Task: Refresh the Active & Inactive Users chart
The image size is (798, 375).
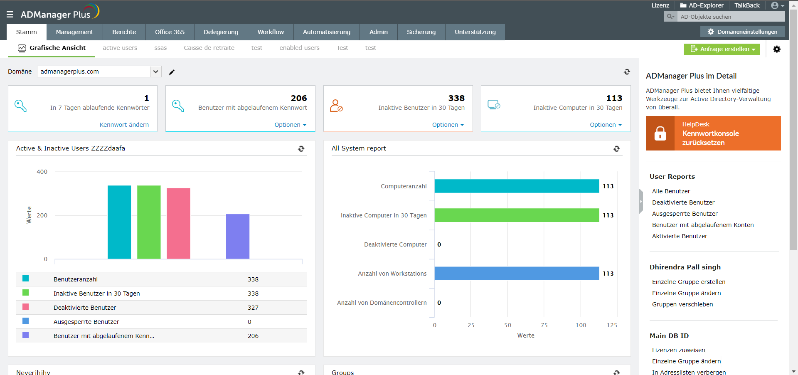Action: [301, 149]
